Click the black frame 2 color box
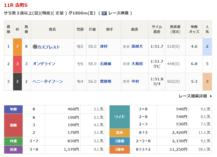217x157 pixels. 17,81
